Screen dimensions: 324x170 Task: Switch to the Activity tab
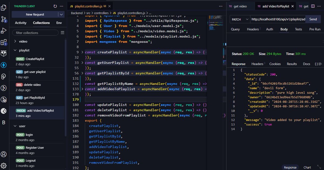click(21, 23)
